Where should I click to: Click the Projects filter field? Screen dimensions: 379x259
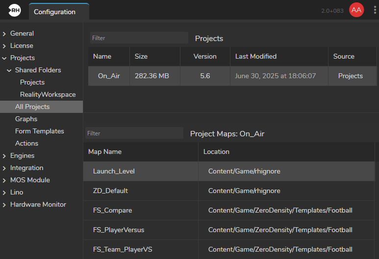139,38
